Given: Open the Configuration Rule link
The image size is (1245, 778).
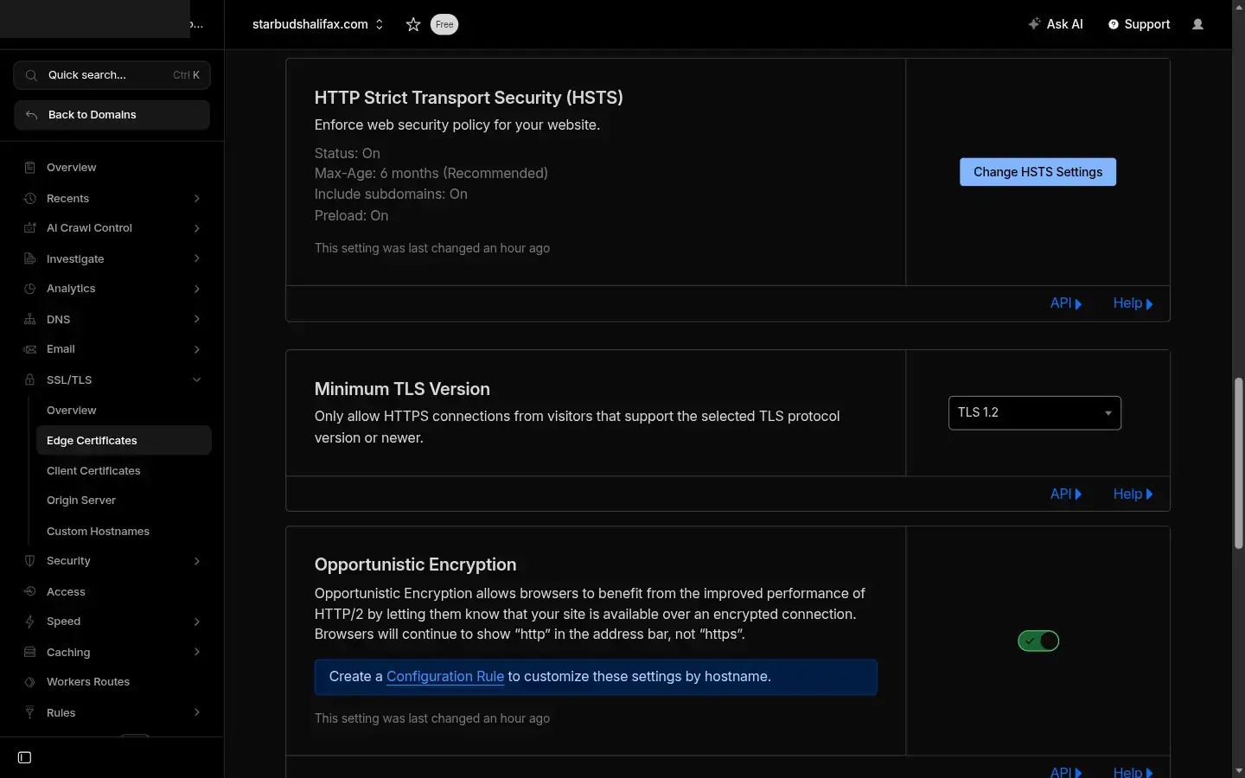Looking at the screenshot, I should (444, 677).
